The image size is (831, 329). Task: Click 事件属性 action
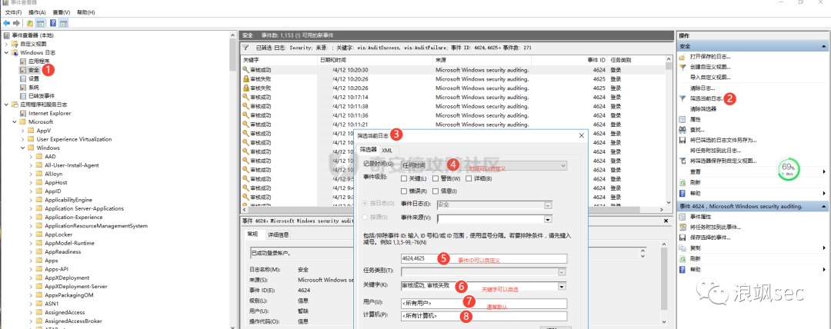(701, 217)
